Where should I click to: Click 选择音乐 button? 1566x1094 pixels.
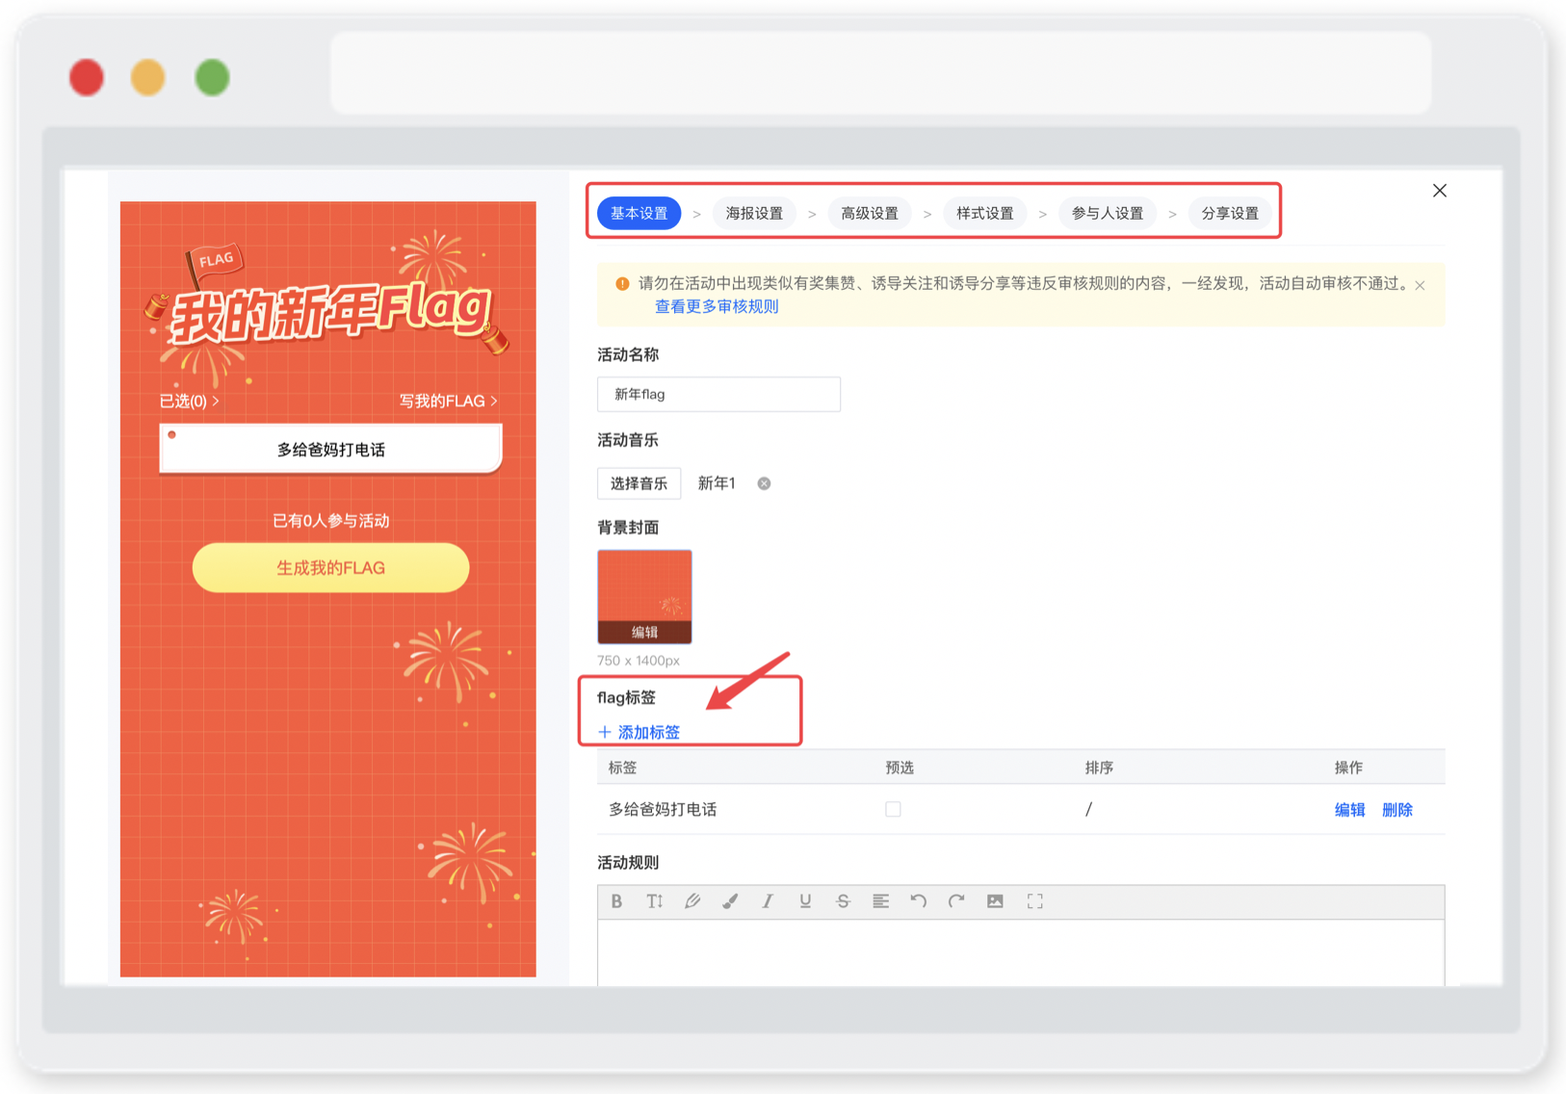coord(639,483)
